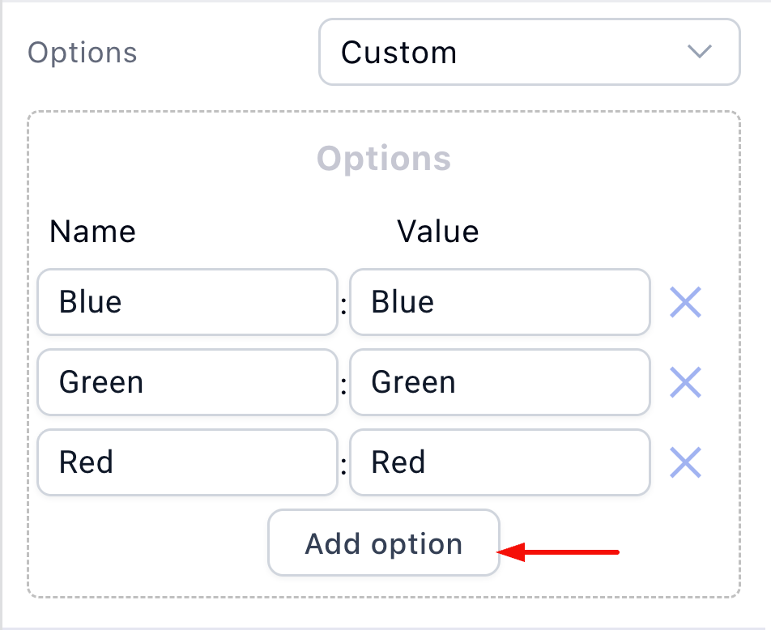Delete the Green option row
This screenshot has height=630, width=771.
pos(685,382)
